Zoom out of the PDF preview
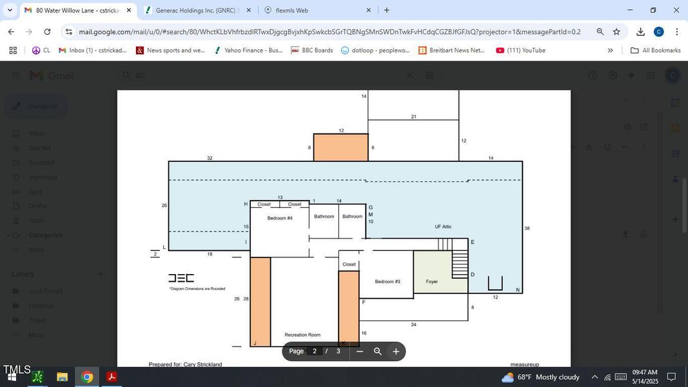 pos(359,352)
